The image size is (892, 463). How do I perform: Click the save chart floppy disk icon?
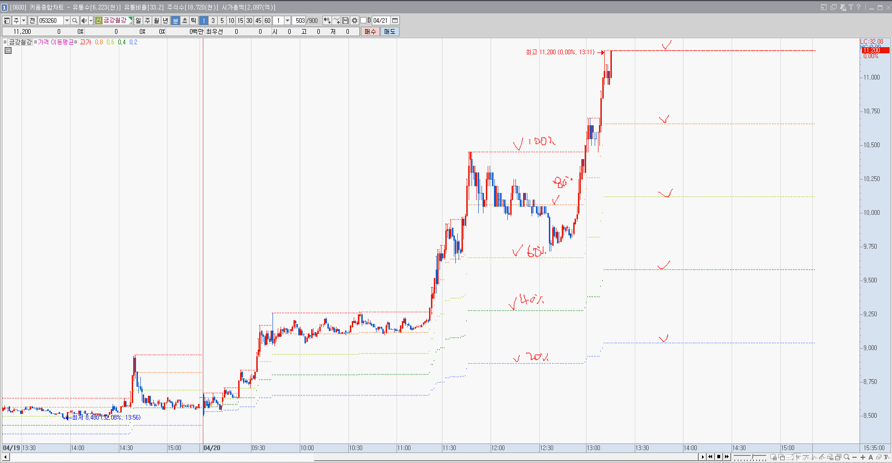[x=346, y=20]
